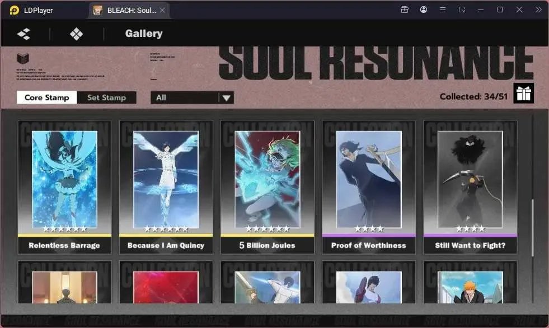Expand the sidebar with double chevron icon
This screenshot has width=549, height=328.
click(538, 10)
